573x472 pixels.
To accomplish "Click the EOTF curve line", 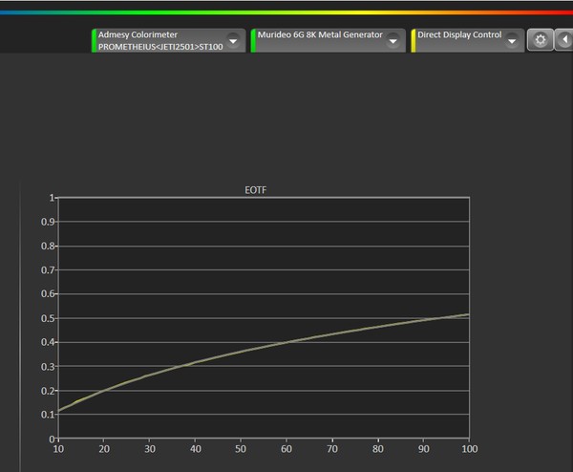I will (264, 348).
